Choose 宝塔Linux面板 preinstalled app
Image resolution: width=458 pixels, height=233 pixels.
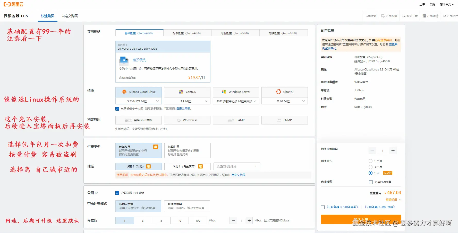139,120
